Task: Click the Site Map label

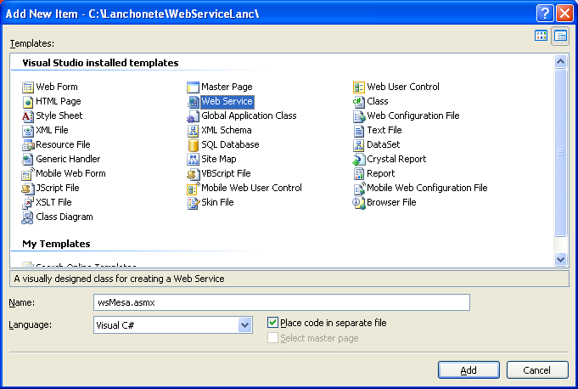Action: pos(219,159)
